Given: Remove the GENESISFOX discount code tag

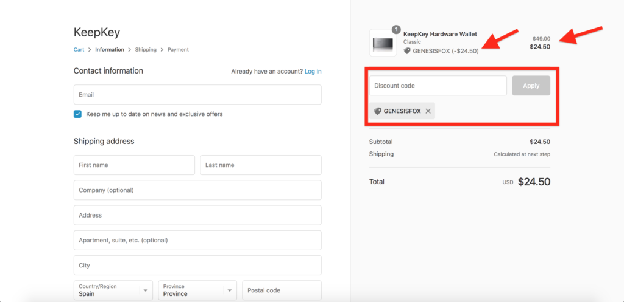Looking at the screenshot, I should pos(428,112).
